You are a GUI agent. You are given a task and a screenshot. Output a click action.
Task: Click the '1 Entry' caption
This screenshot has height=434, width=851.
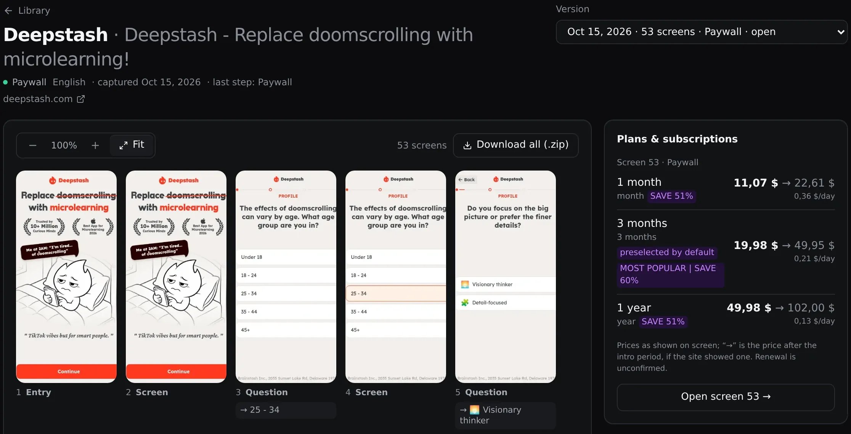tap(34, 393)
